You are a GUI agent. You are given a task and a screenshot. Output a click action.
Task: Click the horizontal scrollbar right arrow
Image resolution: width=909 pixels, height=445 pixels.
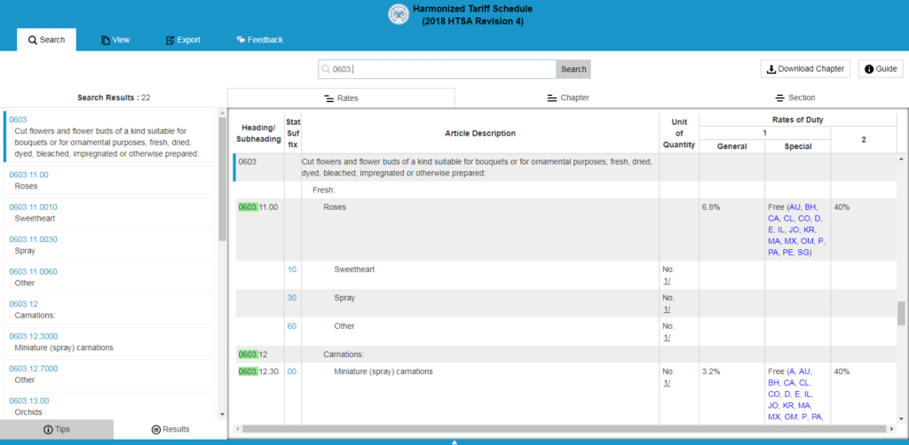point(891,429)
